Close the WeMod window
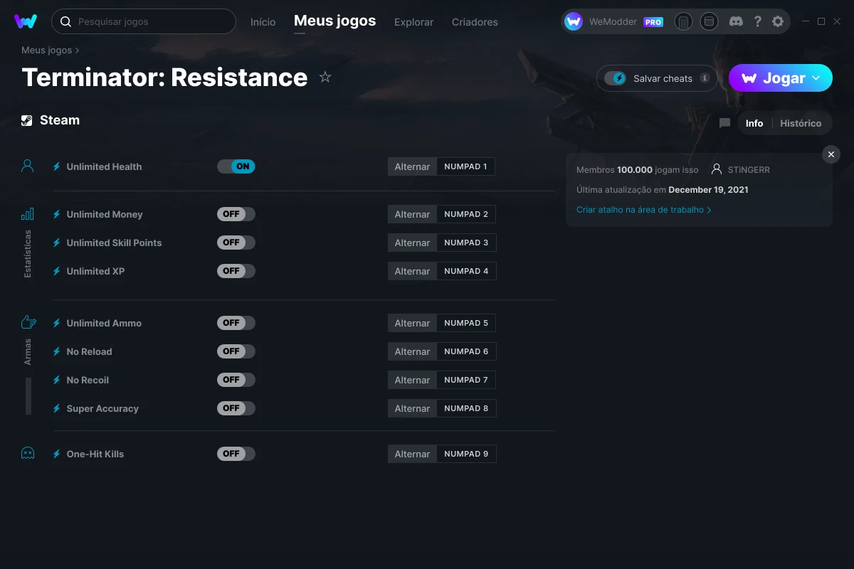 coord(837,21)
